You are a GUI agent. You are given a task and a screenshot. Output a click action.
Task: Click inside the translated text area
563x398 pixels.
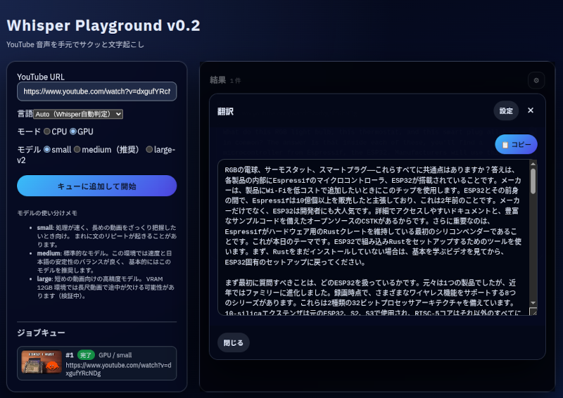(373, 238)
